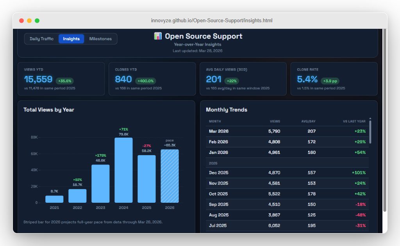
Task: Click the -48% value for Aug 2025
Action: [361, 215]
